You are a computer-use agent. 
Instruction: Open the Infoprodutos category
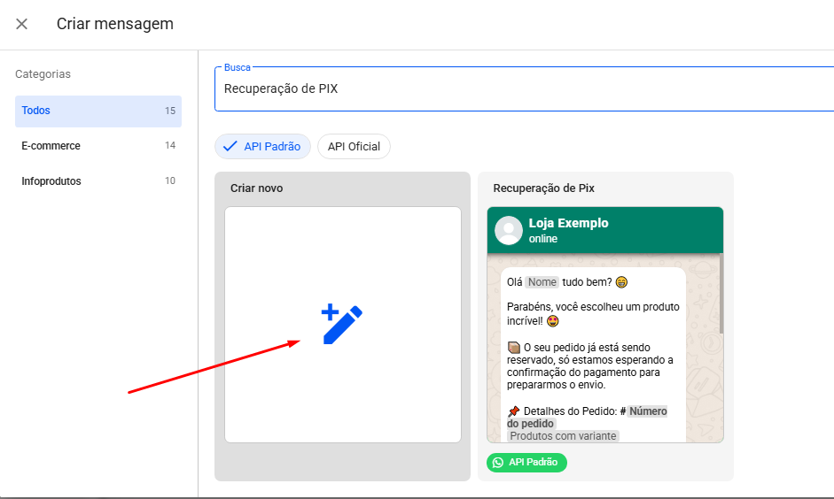pos(97,181)
